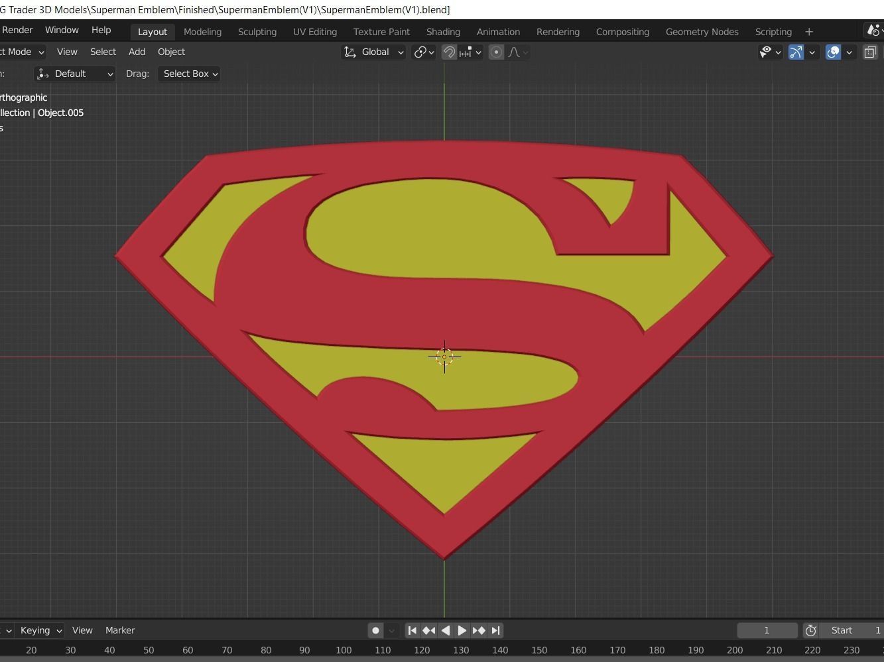The image size is (884, 662).
Task: Switch to the UV Editing workspace tab
Action: tap(315, 32)
